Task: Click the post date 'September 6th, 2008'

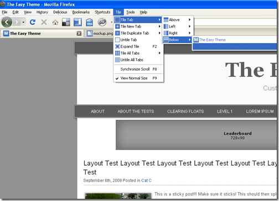Action: 102,181
